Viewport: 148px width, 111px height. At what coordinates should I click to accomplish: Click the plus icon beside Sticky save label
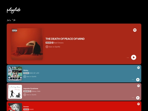[x=25, y=76]
